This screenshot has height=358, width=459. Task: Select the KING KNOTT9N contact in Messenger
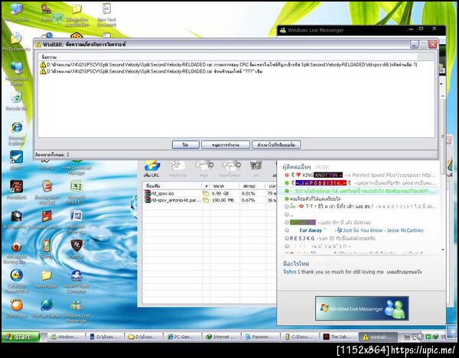[360, 176]
